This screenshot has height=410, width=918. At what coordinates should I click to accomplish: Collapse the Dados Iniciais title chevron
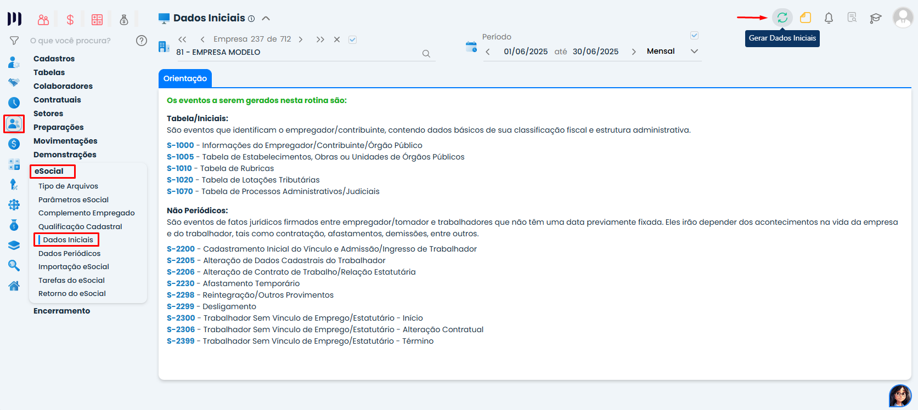click(266, 18)
